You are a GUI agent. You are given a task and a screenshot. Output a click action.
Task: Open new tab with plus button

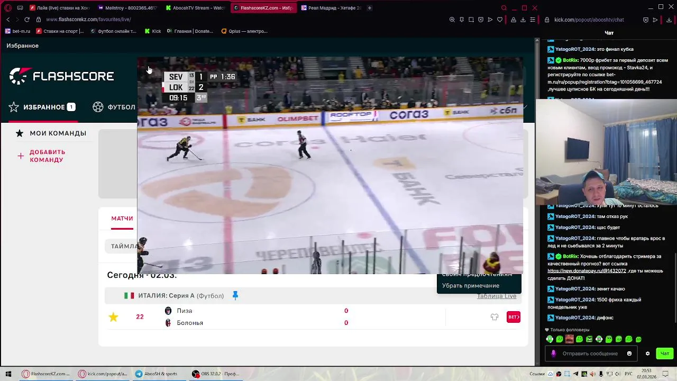click(369, 8)
